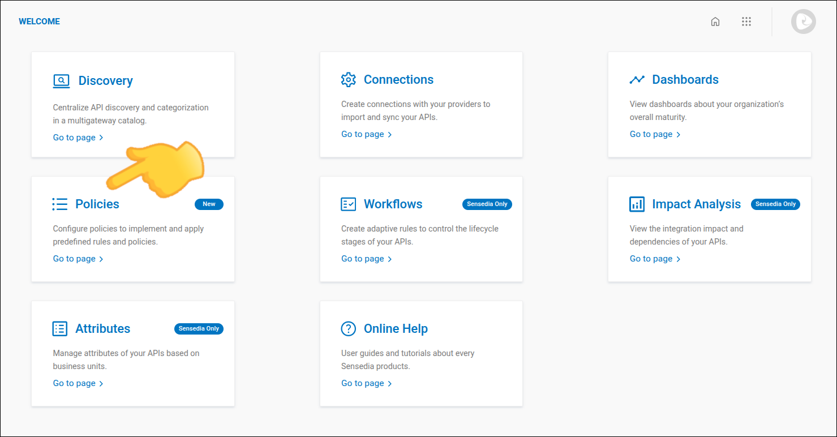Click the chevron beside Impact Analysis Go to page
The image size is (837, 437).
(x=677, y=258)
